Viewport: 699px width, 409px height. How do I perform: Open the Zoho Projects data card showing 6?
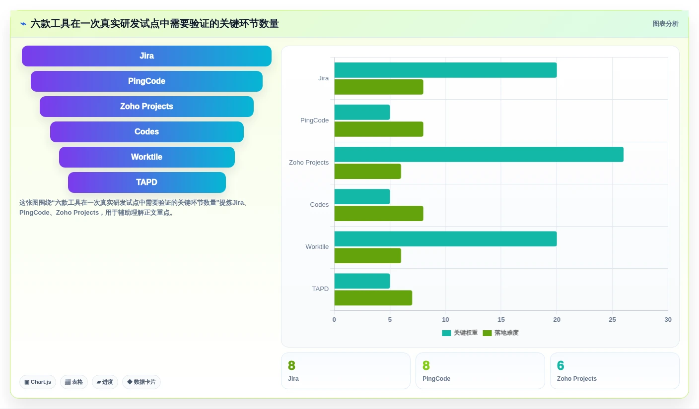pyautogui.click(x=615, y=371)
